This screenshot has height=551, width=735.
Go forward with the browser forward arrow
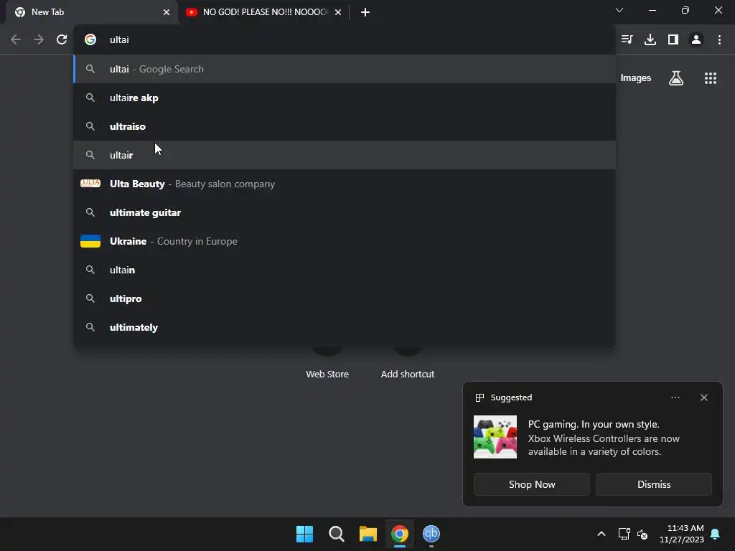[39, 40]
